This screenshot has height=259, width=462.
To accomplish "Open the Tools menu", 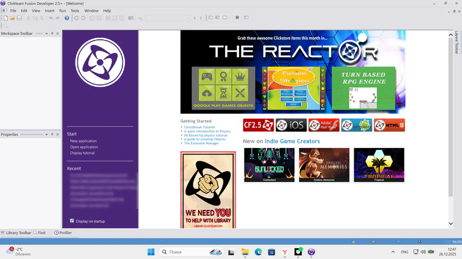I will coord(75,11).
